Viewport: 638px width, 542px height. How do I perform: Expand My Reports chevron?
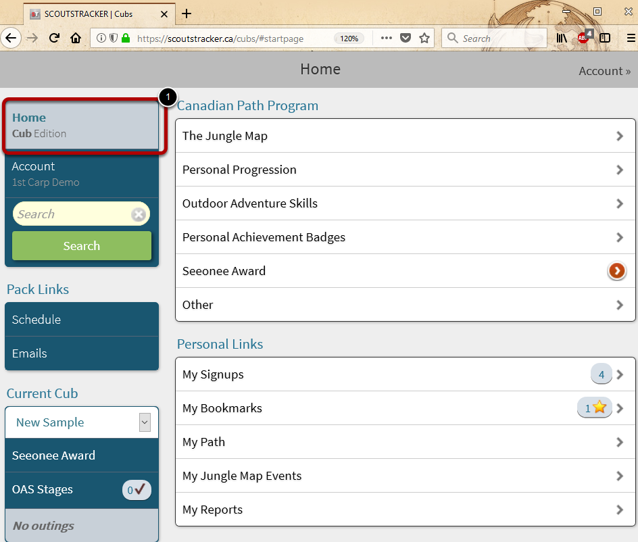619,510
